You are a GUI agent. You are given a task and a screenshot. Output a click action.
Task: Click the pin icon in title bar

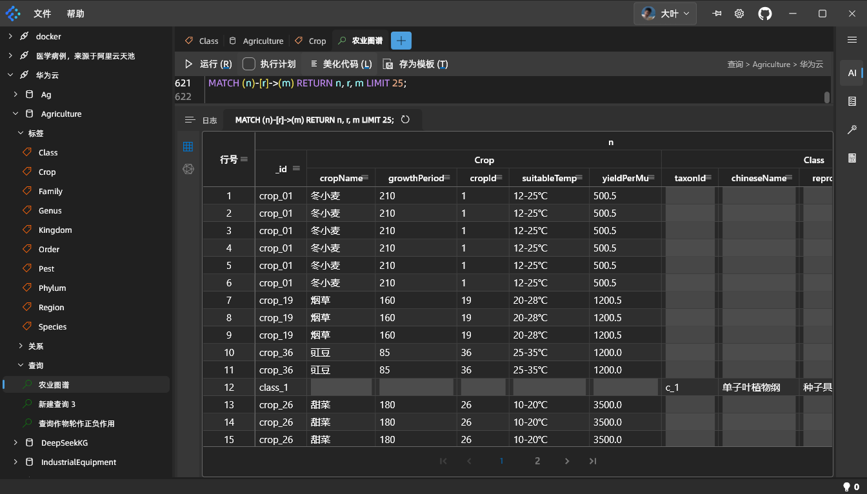pyautogui.click(x=716, y=14)
